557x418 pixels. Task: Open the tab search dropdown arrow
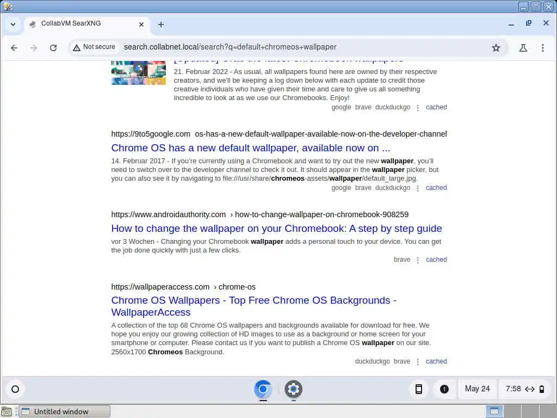[x=13, y=24]
